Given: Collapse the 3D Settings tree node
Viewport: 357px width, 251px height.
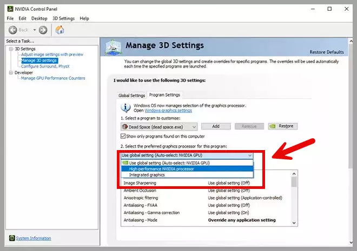Looking at the screenshot, I should pyautogui.click(x=11, y=49).
